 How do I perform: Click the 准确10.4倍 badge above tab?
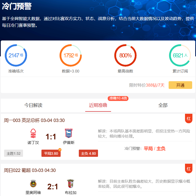click(x=118, y=98)
